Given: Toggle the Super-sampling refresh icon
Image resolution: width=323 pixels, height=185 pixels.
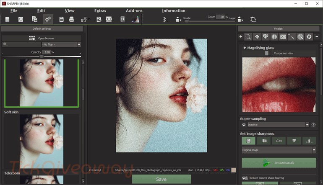Looking at the screenshot, I should 244,125.
